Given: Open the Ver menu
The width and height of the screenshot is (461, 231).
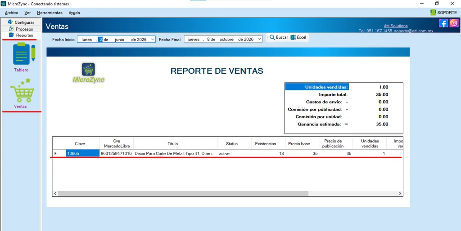Looking at the screenshot, I should click(27, 13).
